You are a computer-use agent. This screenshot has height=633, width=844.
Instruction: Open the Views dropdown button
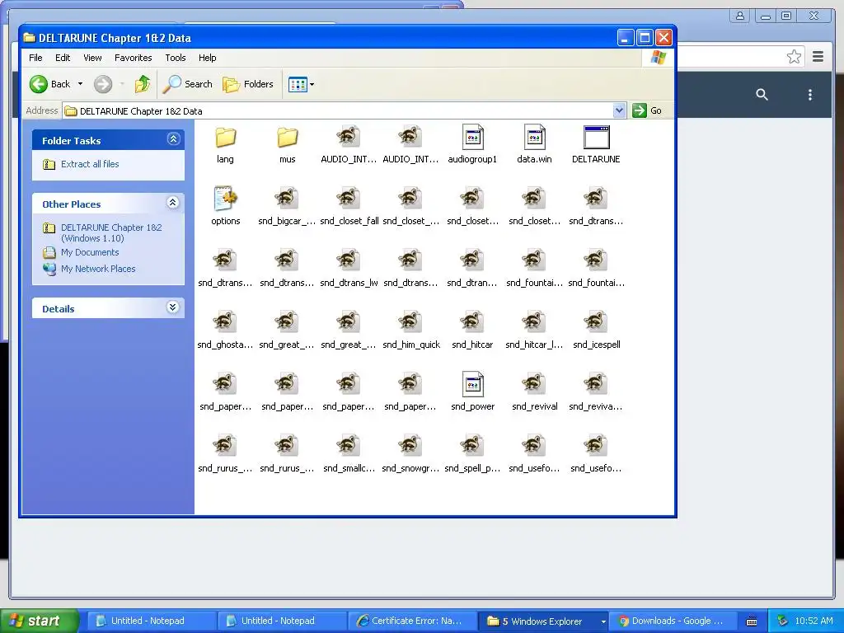[x=301, y=85]
